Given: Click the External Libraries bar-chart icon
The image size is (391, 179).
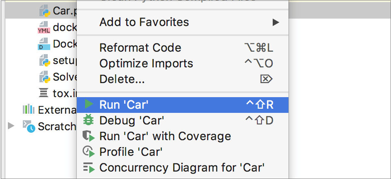Looking at the screenshot, I should 28,110.
